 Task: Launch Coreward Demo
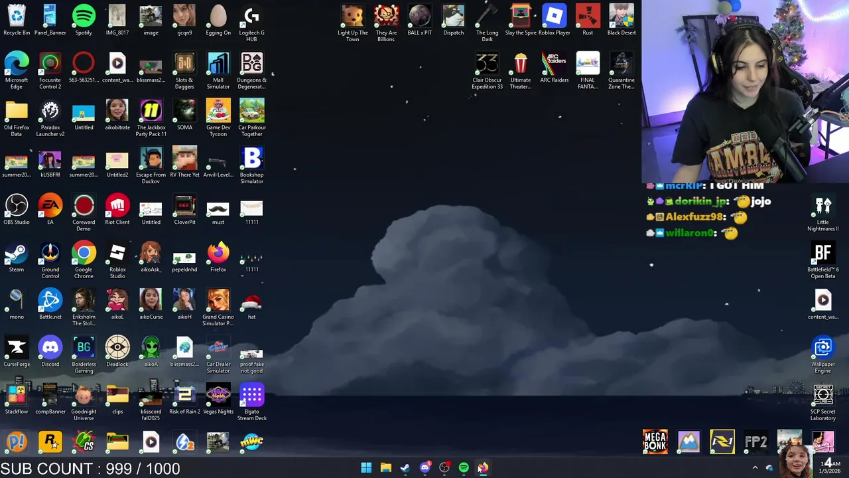pos(84,212)
